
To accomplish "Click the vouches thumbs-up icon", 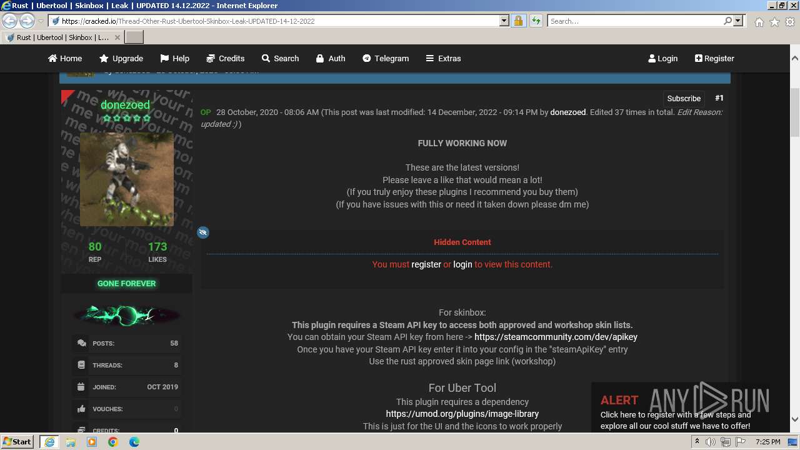I will 81,409.
